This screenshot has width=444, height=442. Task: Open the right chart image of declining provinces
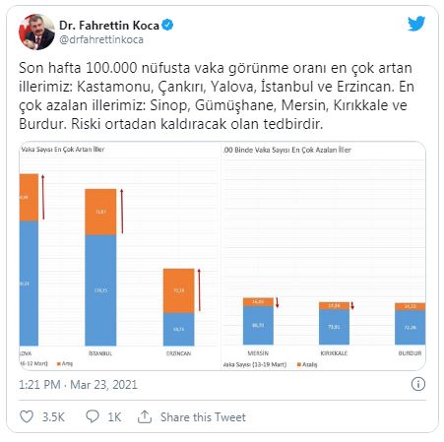tap(324, 256)
